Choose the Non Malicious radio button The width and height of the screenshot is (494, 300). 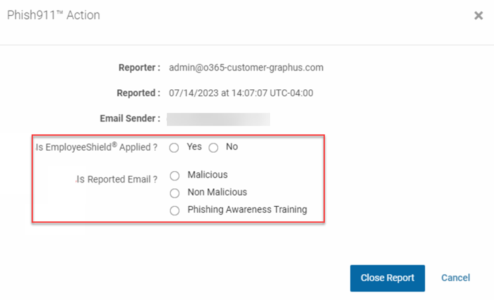pyautogui.click(x=175, y=193)
